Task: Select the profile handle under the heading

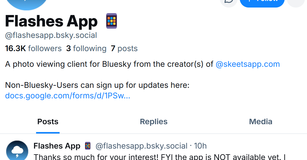Action: click(51, 35)
